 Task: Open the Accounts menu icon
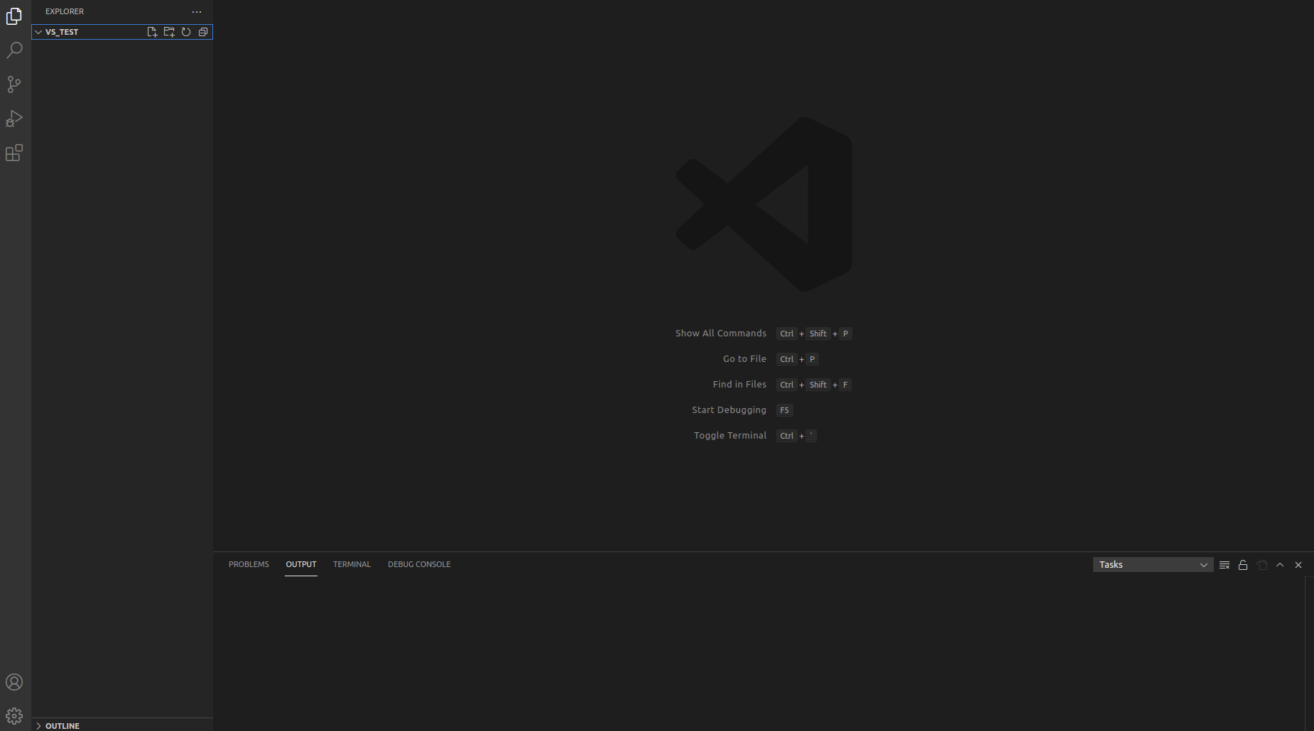[14, 682]
